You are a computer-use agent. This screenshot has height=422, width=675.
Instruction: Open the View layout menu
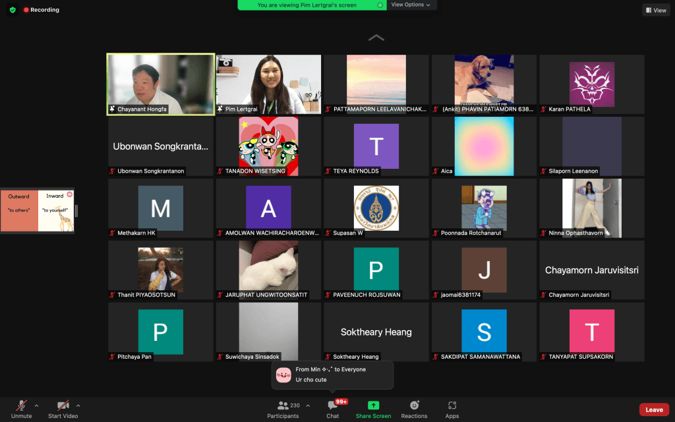(x=656, y=10)
